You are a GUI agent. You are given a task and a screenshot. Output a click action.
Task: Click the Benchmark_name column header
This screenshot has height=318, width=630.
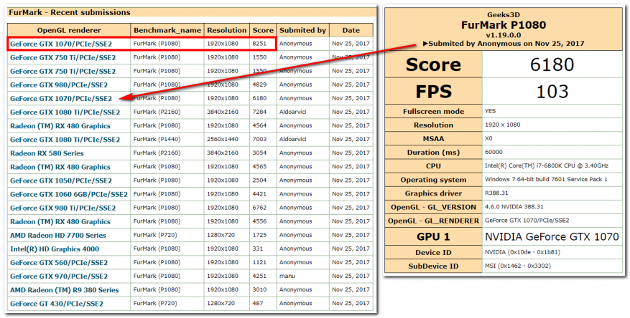pos(167,30)
